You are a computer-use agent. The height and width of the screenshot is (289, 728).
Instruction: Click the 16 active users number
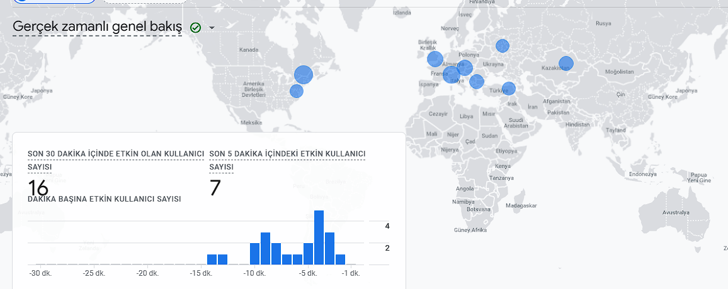[x=38, y=188]
